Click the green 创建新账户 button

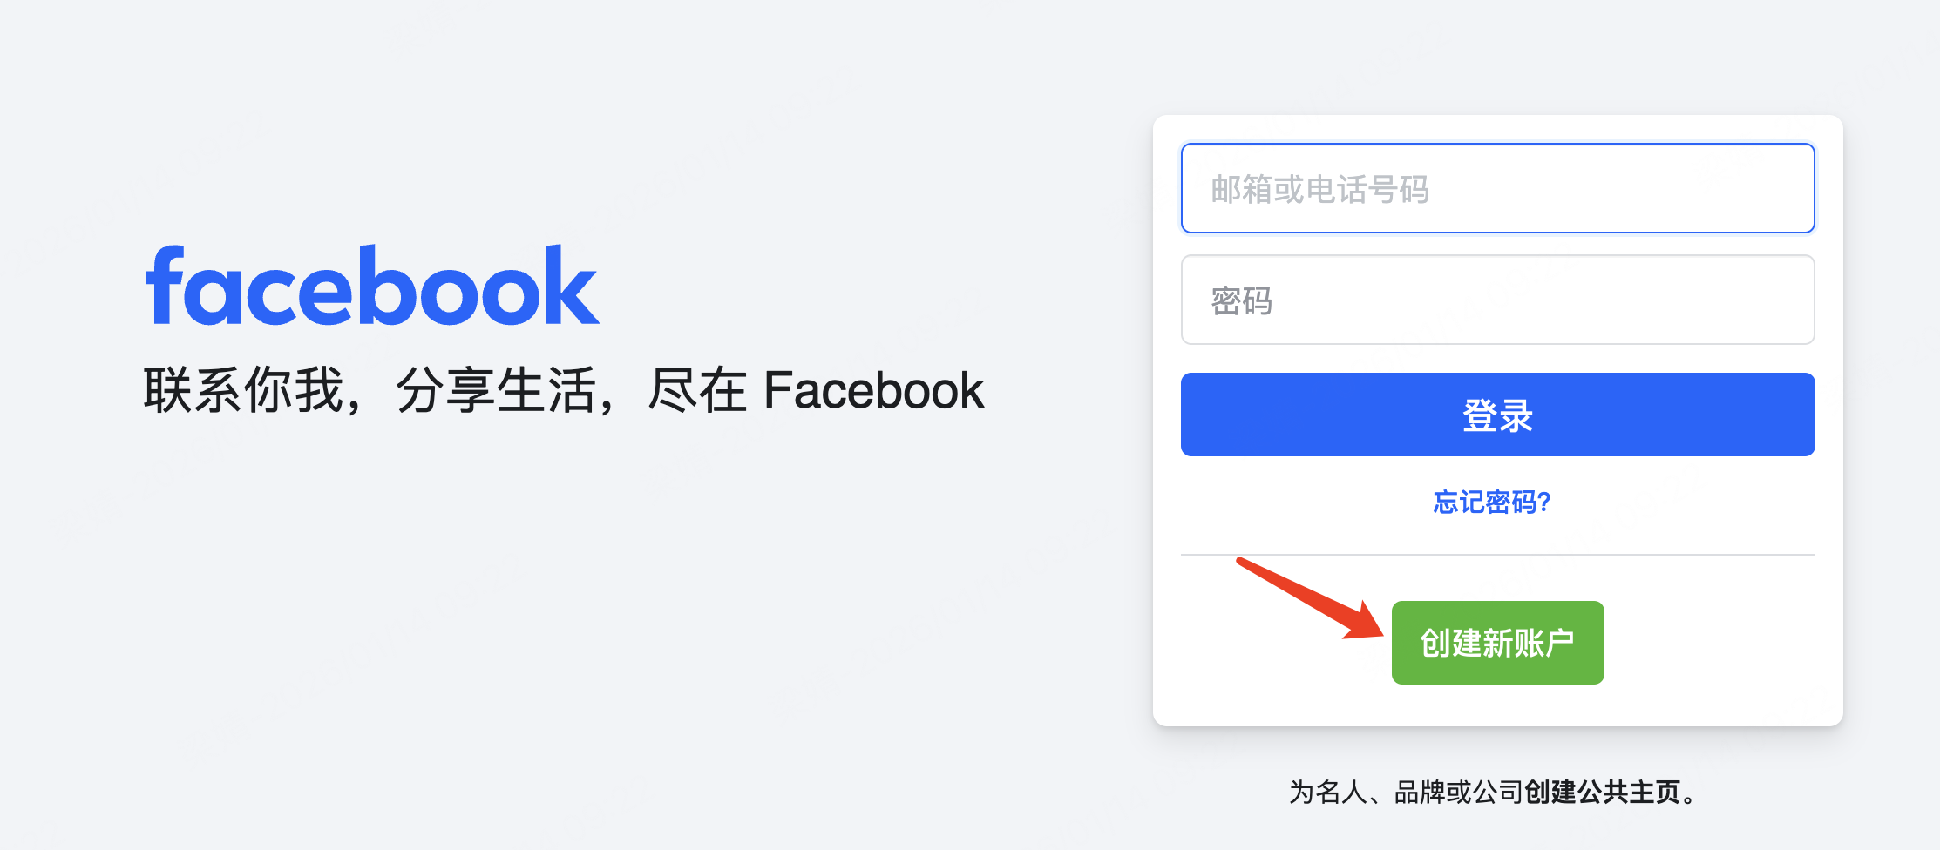[x=1497, y=643]
